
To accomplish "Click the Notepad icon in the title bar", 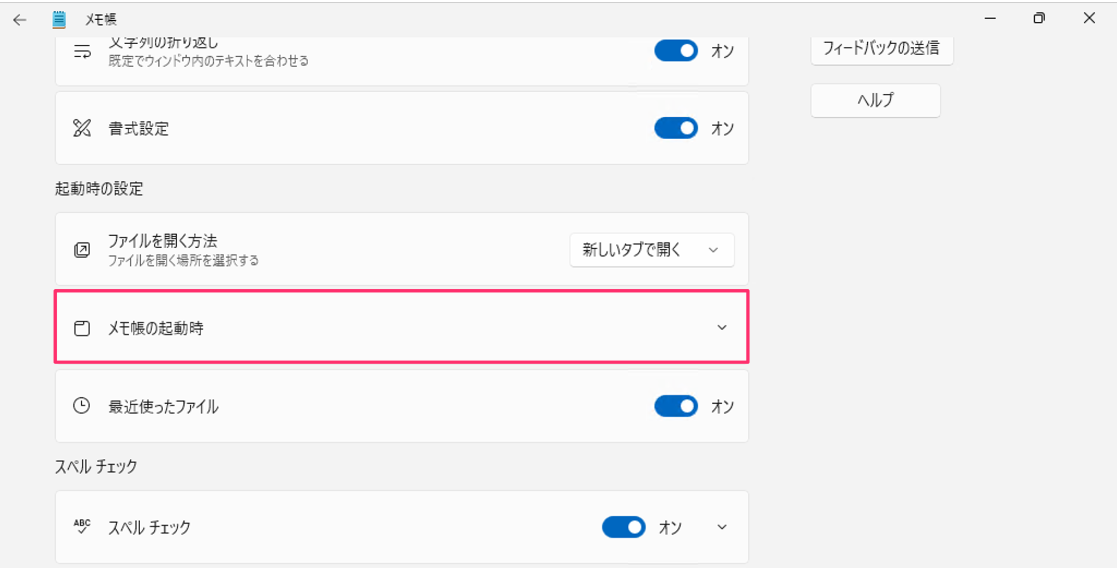I will click(x=58, y=18).
